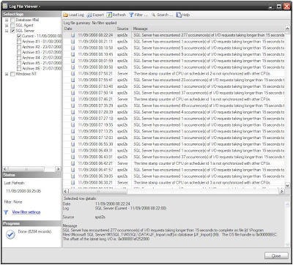Click the tree panel scroll left arrow
293x265 pixels.
point(5,169)
